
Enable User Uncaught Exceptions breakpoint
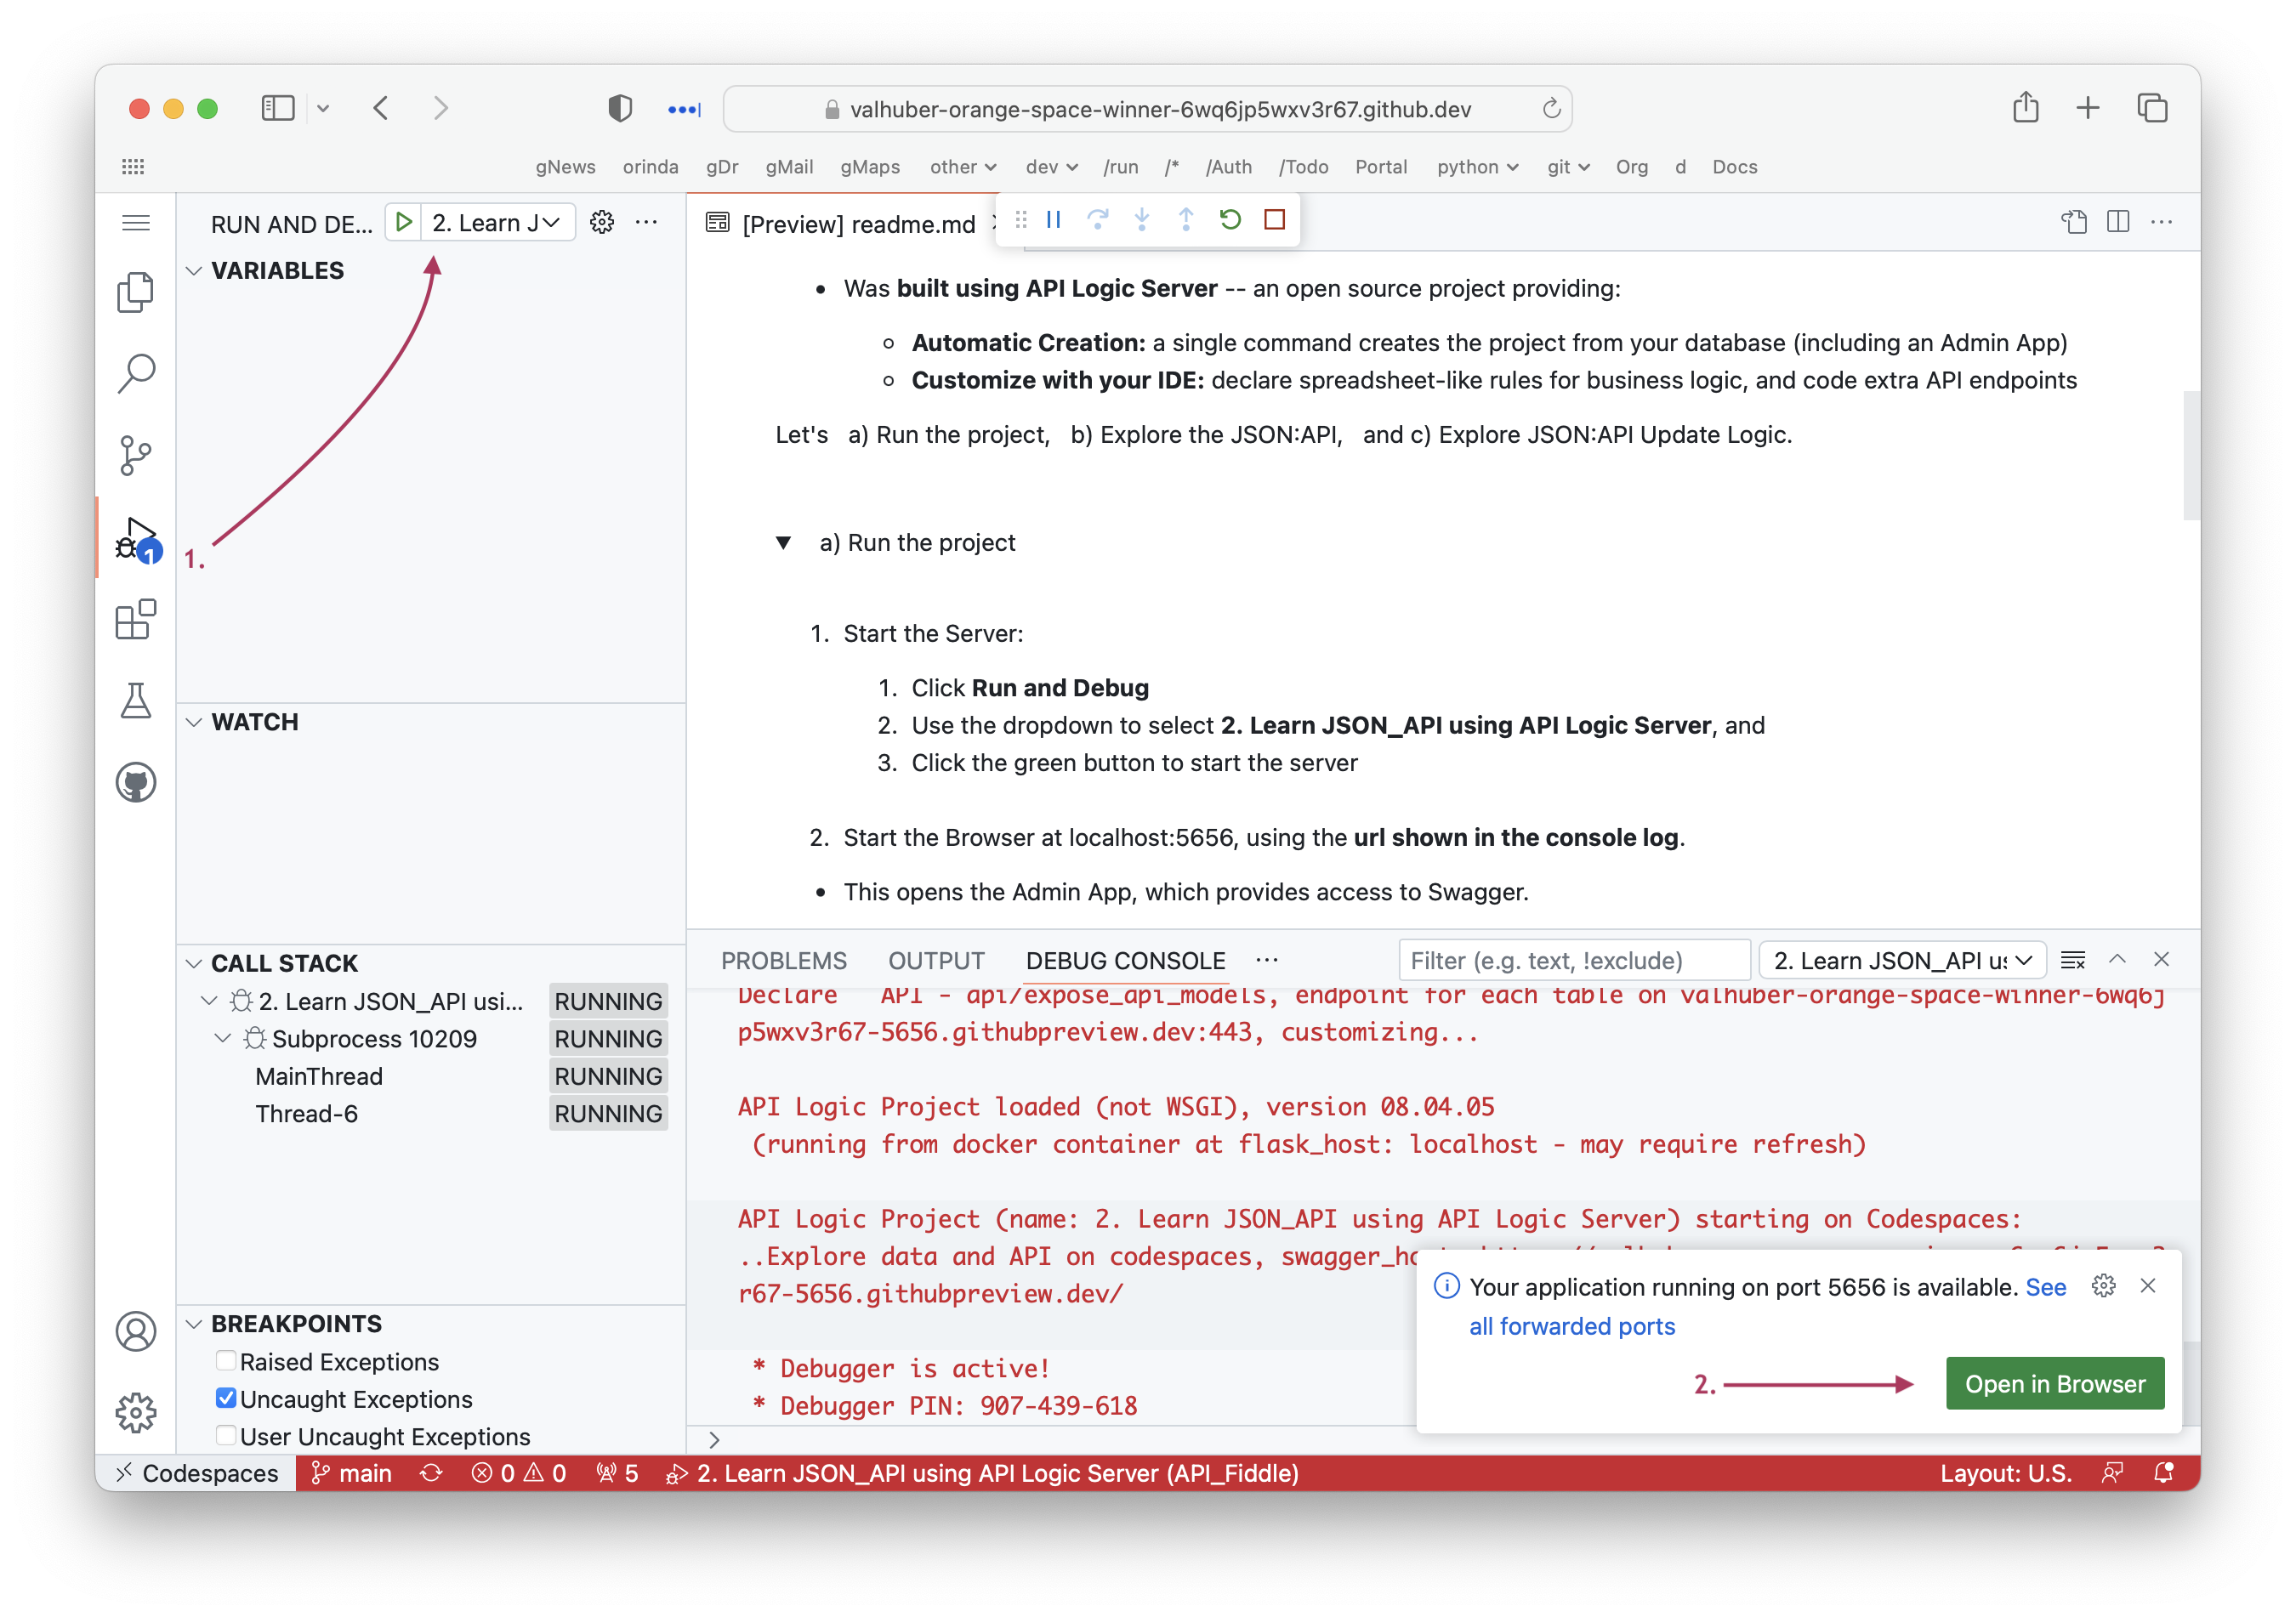[x=226, y=1436]
